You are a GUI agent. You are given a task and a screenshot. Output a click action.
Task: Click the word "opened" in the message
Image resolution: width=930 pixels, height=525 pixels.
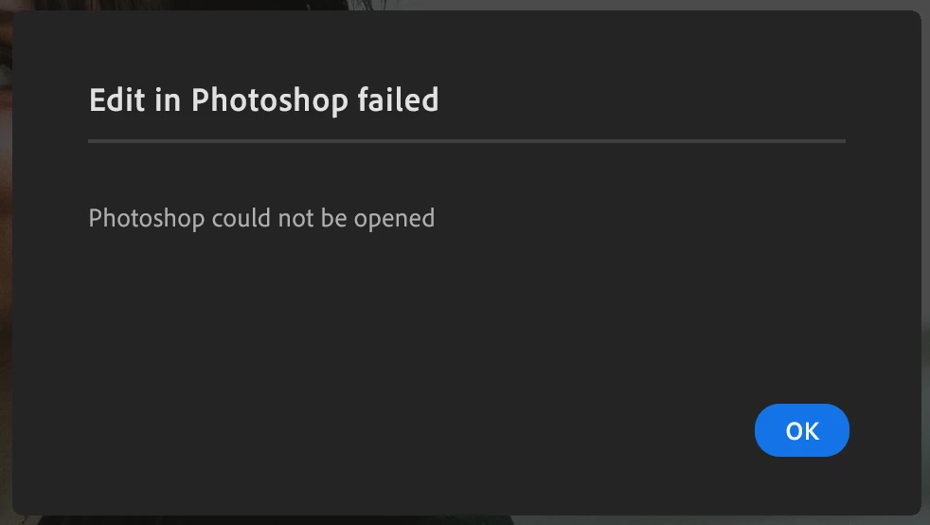394,219
